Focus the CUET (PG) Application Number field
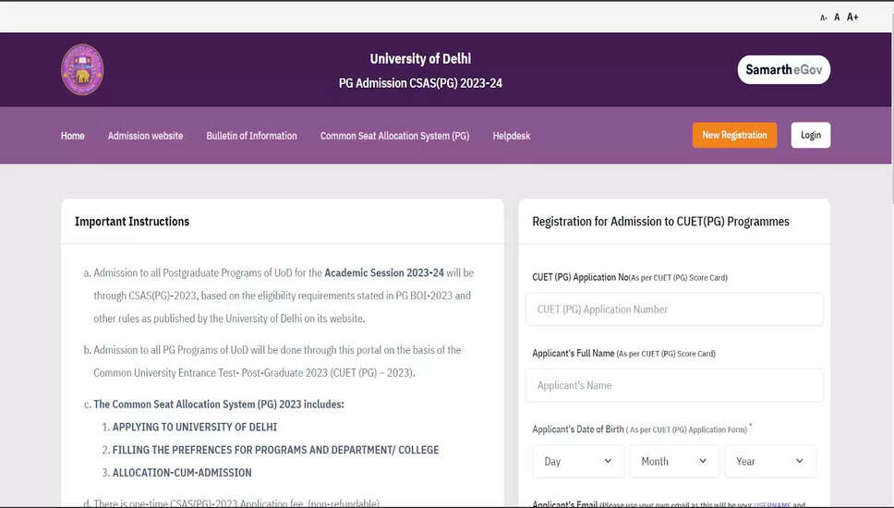Viewport: 894px width, 508px height. [673, 309]
